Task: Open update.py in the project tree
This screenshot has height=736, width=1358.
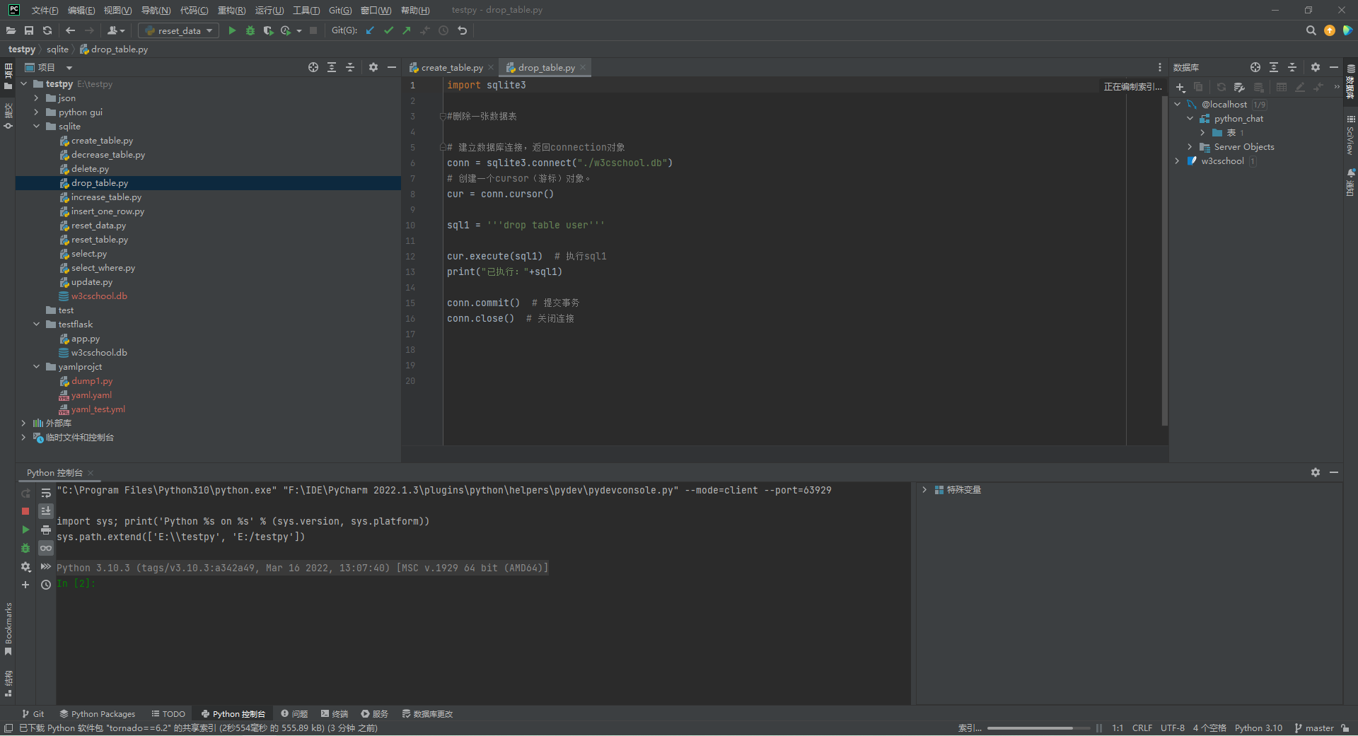Action: click(x=91, y=282)
